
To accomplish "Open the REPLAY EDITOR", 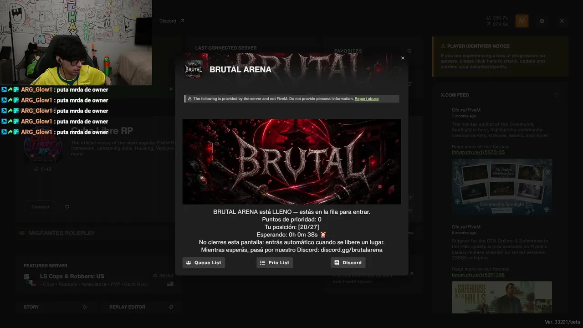I will [141, 307].
